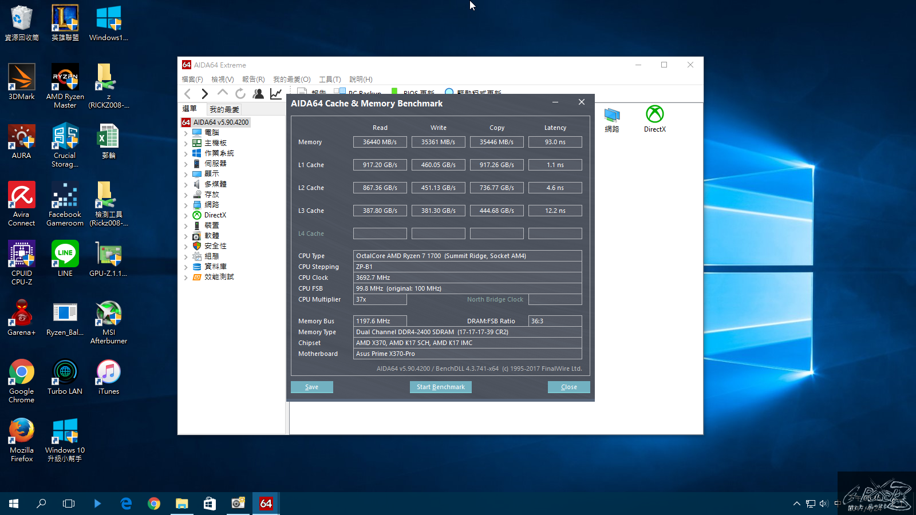Open taskbar search magnifier
This screenshot has height=515, width=916.
click(41, 504)
